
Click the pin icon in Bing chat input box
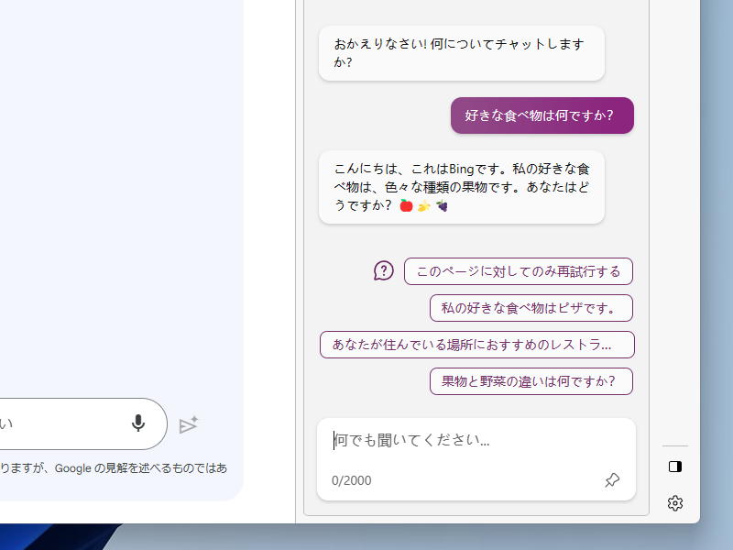pos(612,479)
